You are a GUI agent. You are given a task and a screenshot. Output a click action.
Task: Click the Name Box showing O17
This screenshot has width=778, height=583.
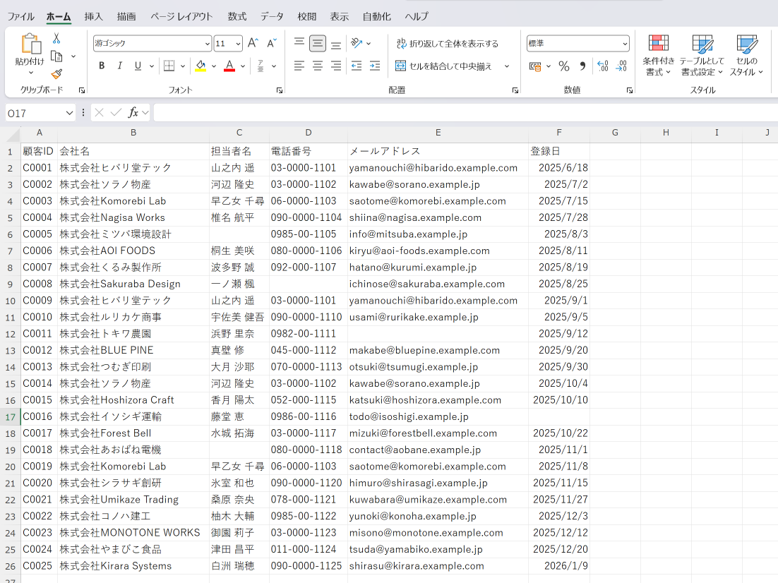34,113
